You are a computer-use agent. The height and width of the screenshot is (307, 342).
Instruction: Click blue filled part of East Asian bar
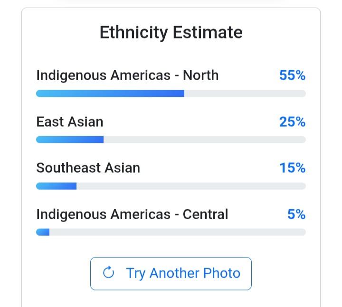point(70,140)
